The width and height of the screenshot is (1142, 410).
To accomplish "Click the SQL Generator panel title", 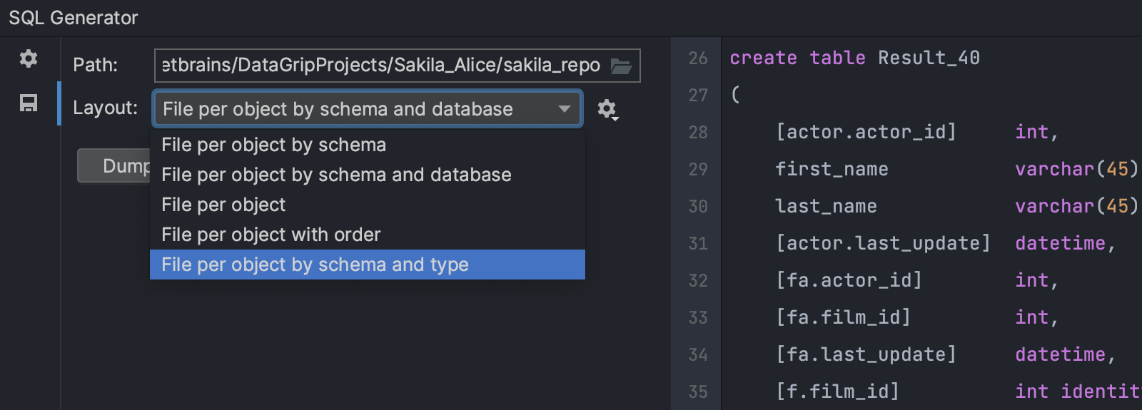I will click(x=74, y=18).
